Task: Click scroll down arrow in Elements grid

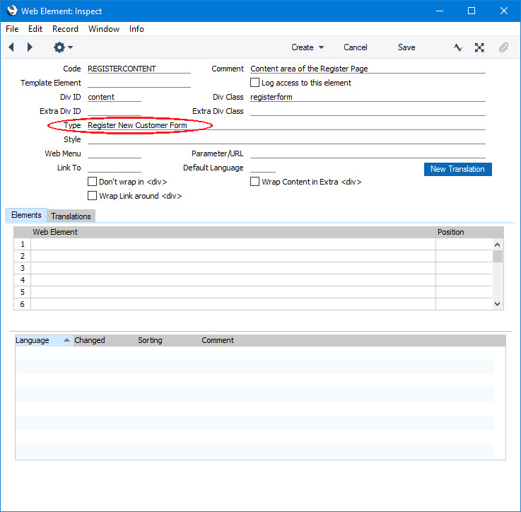Action: 498,304
